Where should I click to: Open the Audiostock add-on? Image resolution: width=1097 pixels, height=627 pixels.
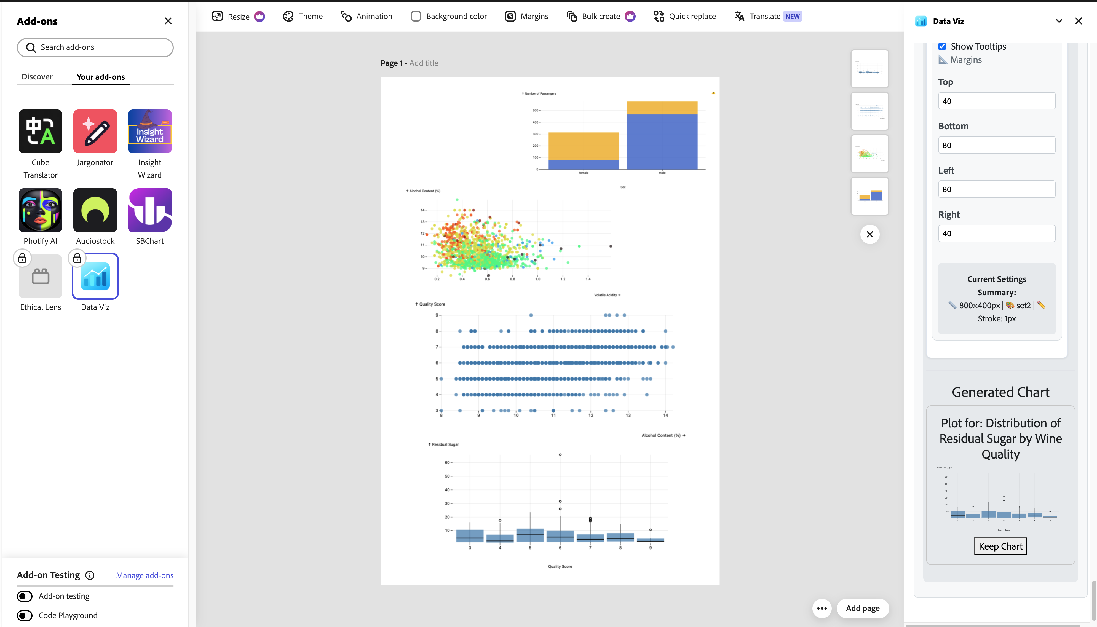click(95, 210)
